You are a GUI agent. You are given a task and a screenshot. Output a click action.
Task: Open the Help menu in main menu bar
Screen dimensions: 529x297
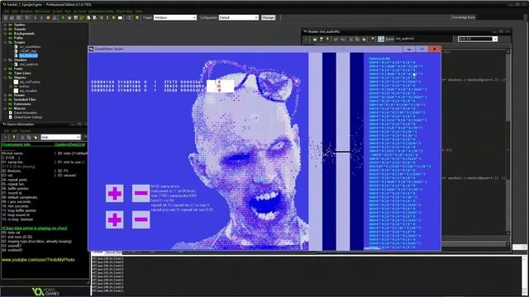click(139, 11)
